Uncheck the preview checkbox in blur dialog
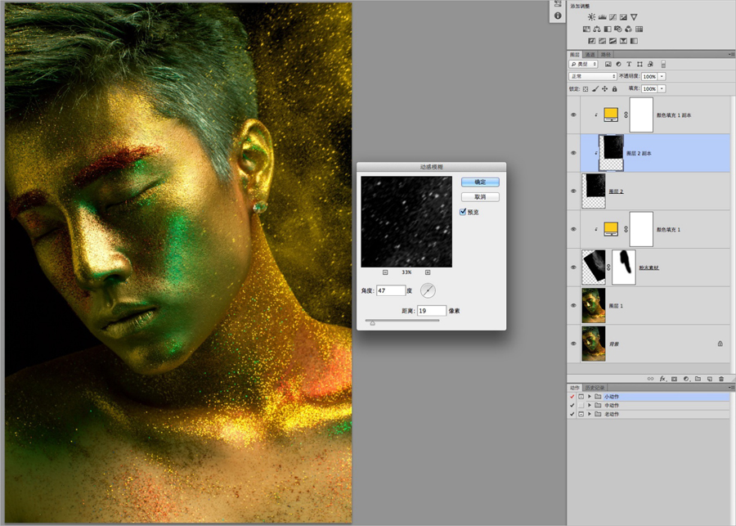Screen dimensions: 736x526 pos(463,212)
